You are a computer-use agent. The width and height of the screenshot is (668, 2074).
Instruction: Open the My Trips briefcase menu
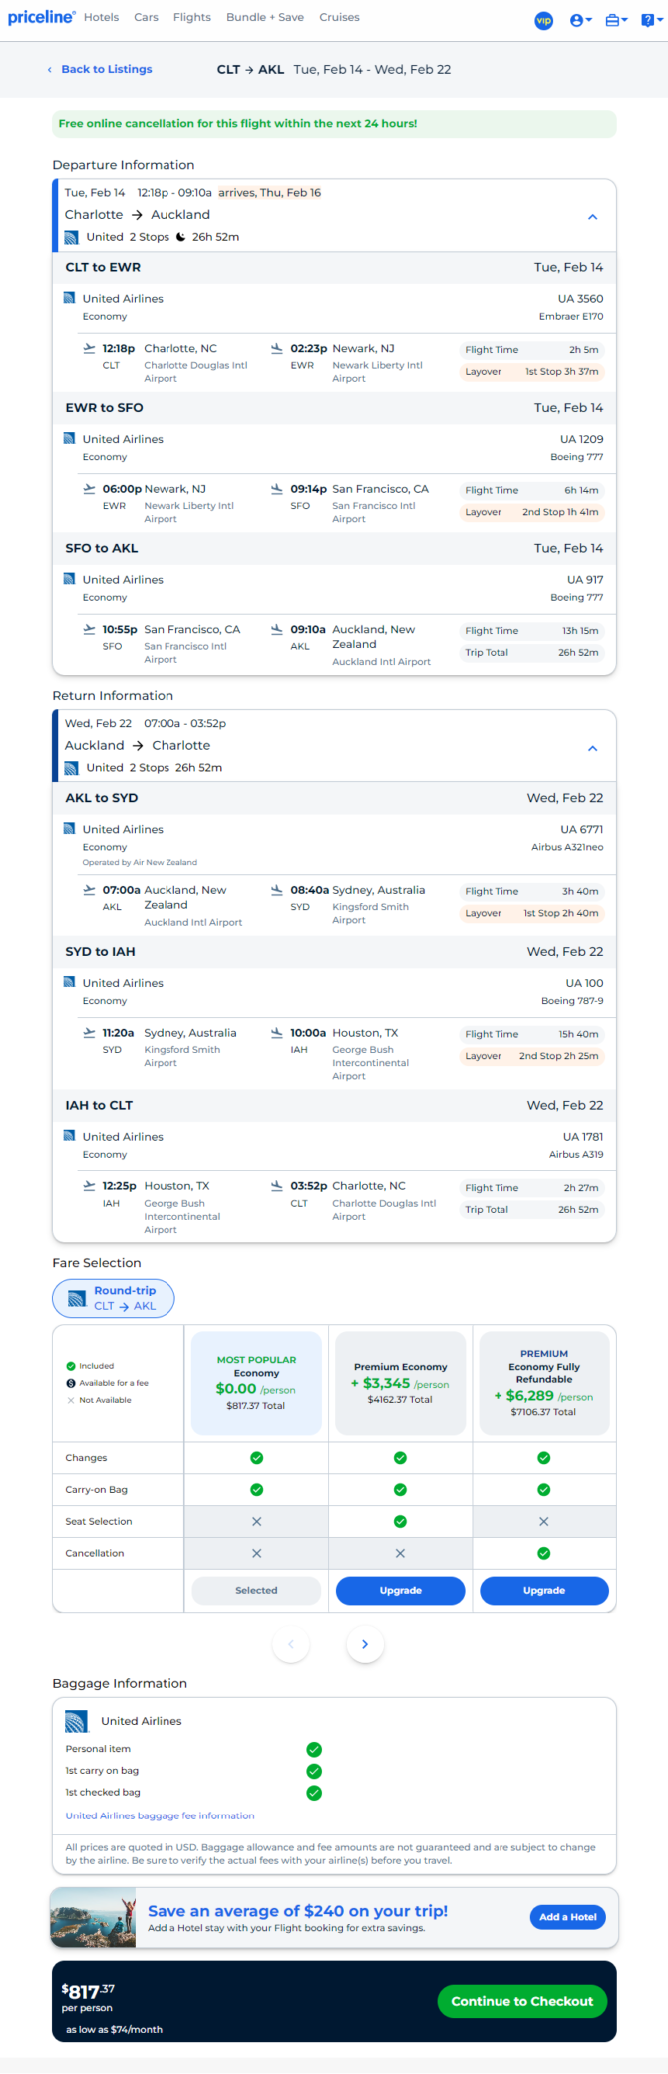pos(616,20)
